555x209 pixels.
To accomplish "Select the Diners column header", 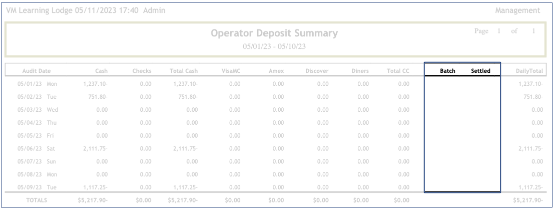I will 360,71.
